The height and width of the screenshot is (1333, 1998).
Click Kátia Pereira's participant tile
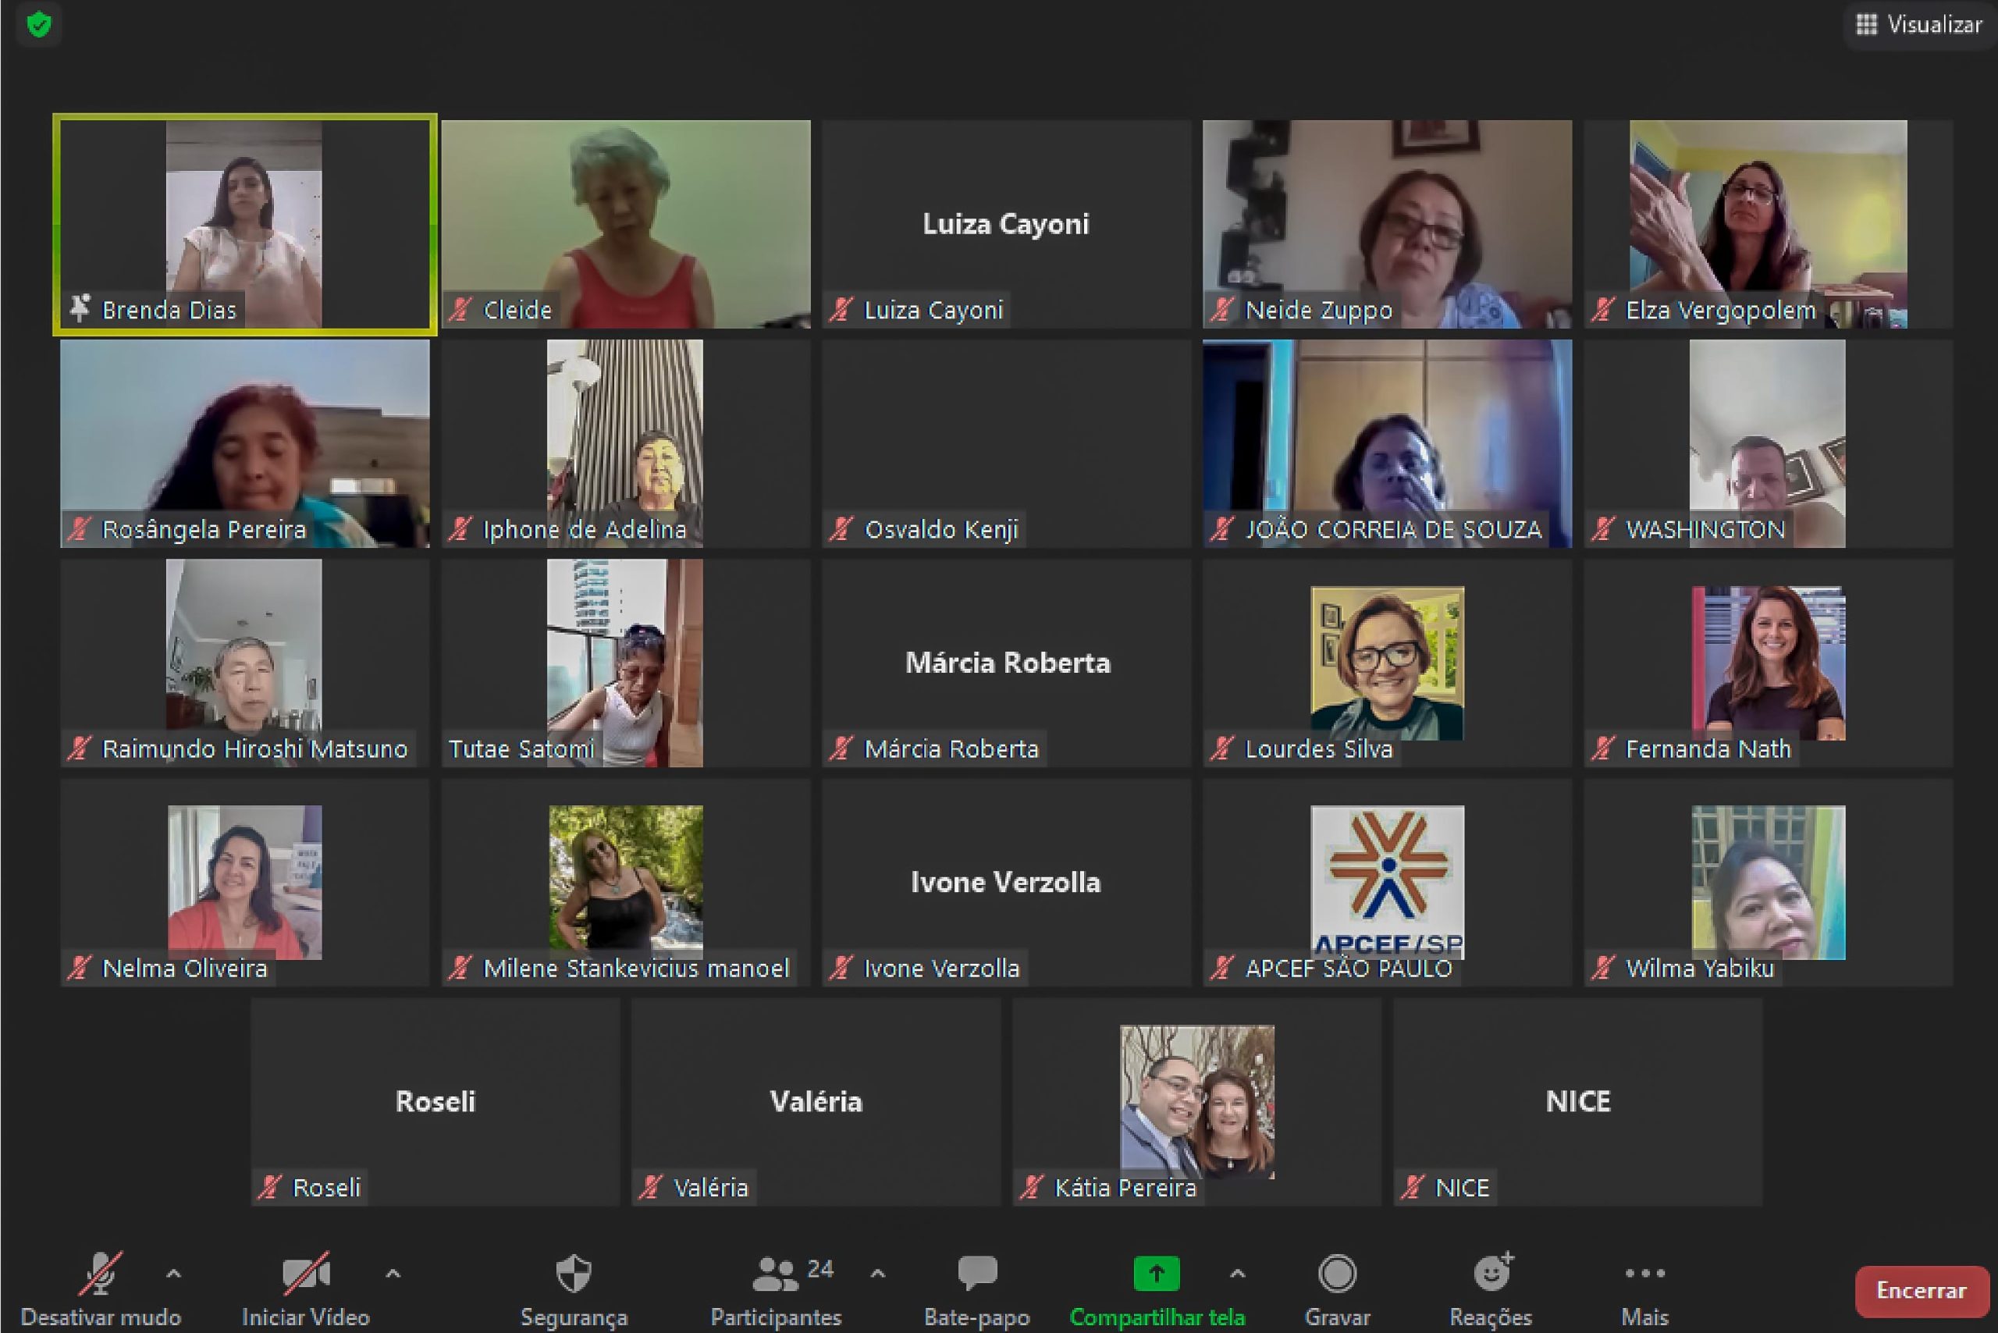pos(1196,1101)
